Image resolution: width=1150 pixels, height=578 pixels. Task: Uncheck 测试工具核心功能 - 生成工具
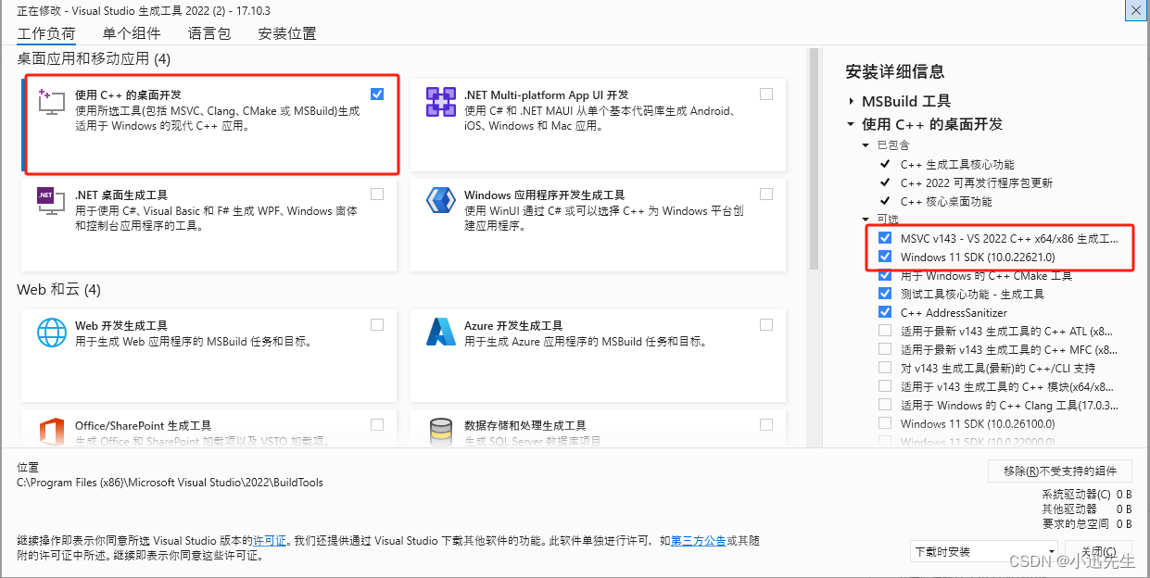[x=886, y=294]
